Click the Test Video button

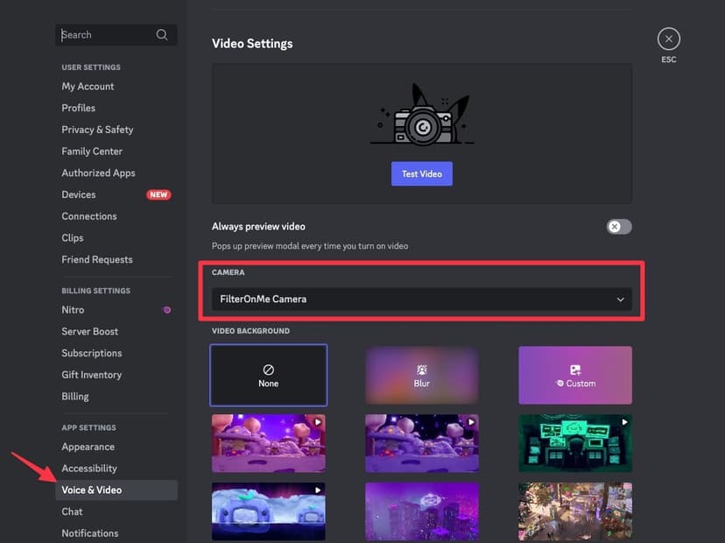coord(421,173)
